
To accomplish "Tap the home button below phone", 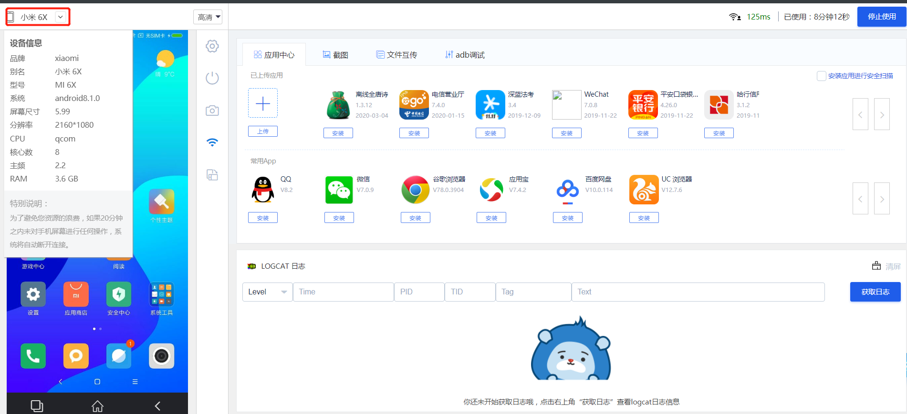I will pyautogui.click(x=97, y=406).
